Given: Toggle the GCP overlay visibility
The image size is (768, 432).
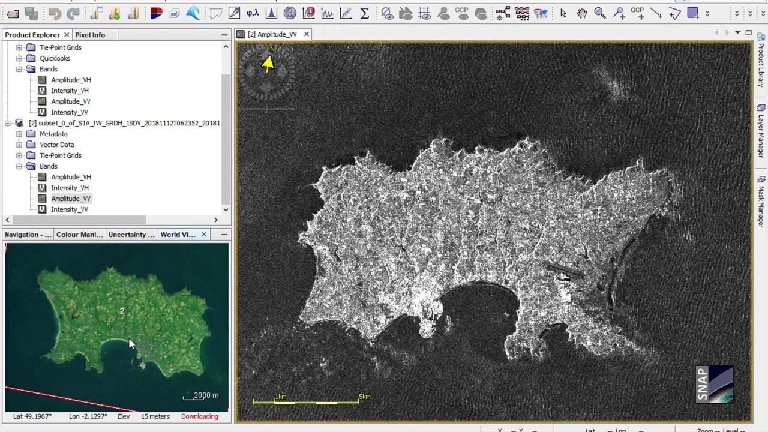Looking at the screenshot, I should 461,13.
